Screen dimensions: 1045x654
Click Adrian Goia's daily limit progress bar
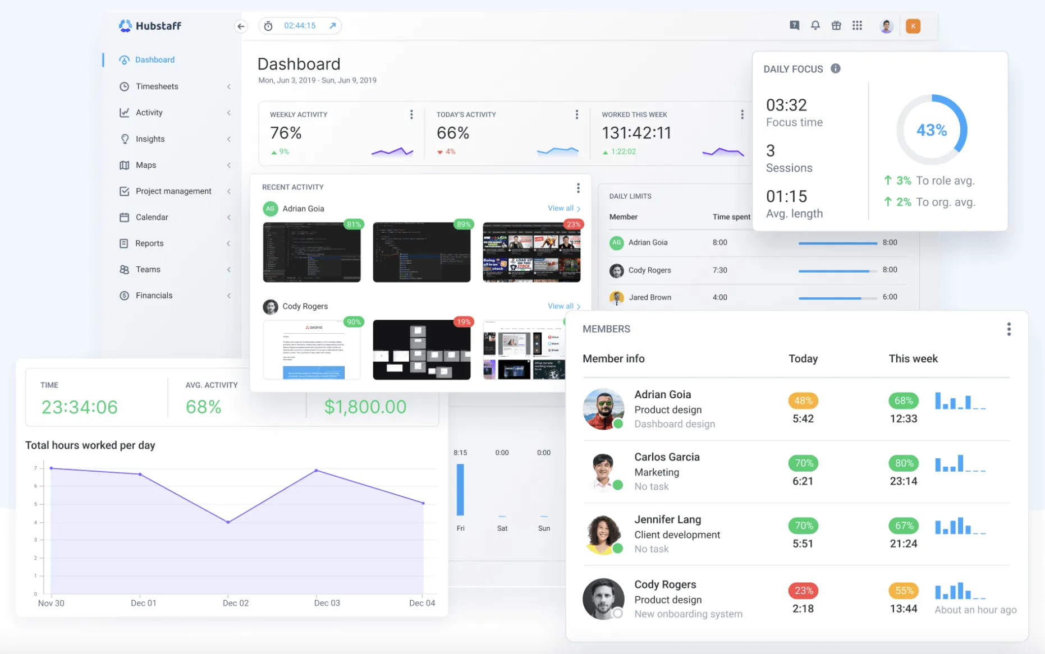point(837,243)
